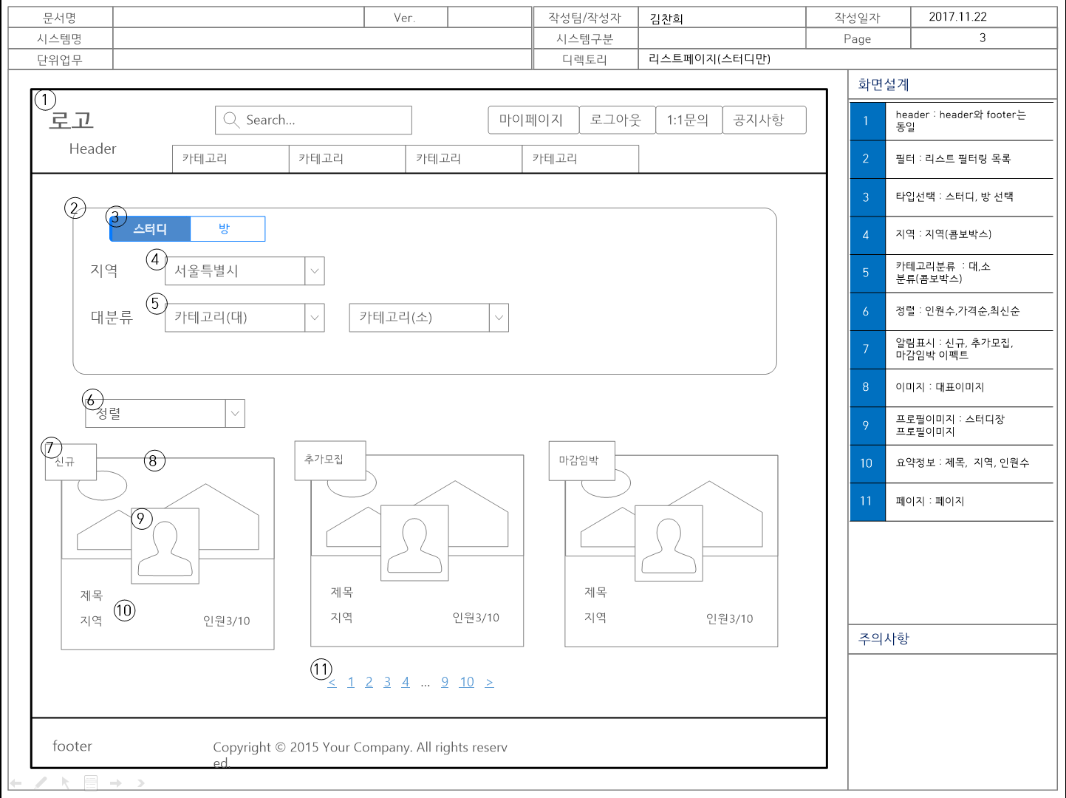Open the 공지사항 button
1066x798 pixels.
(x=764, y=120)
